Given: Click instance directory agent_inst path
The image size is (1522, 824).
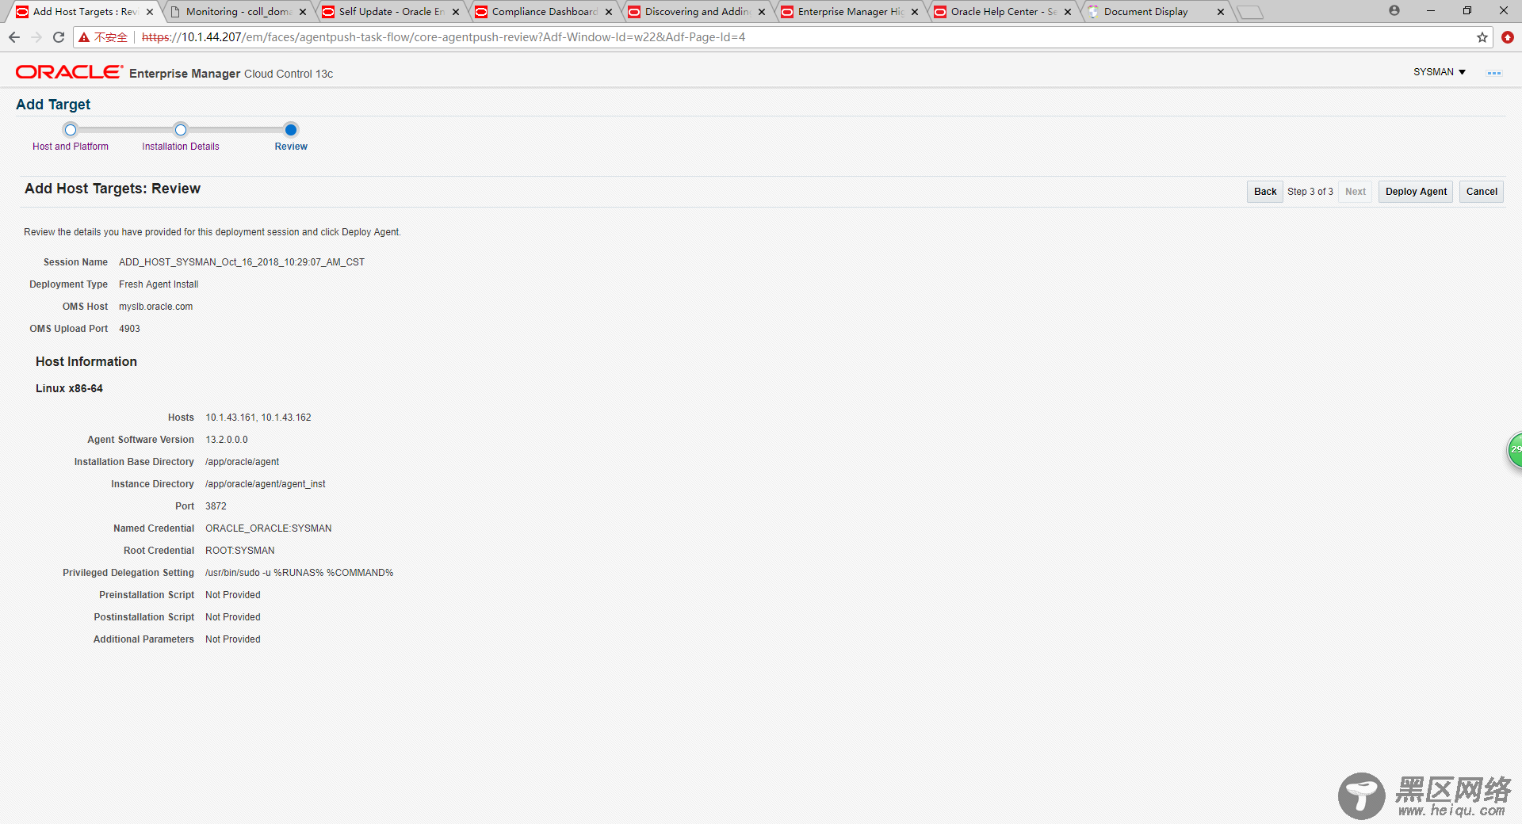Looking at the screenshot, I should pyautogui.click(x=266, y=484).
